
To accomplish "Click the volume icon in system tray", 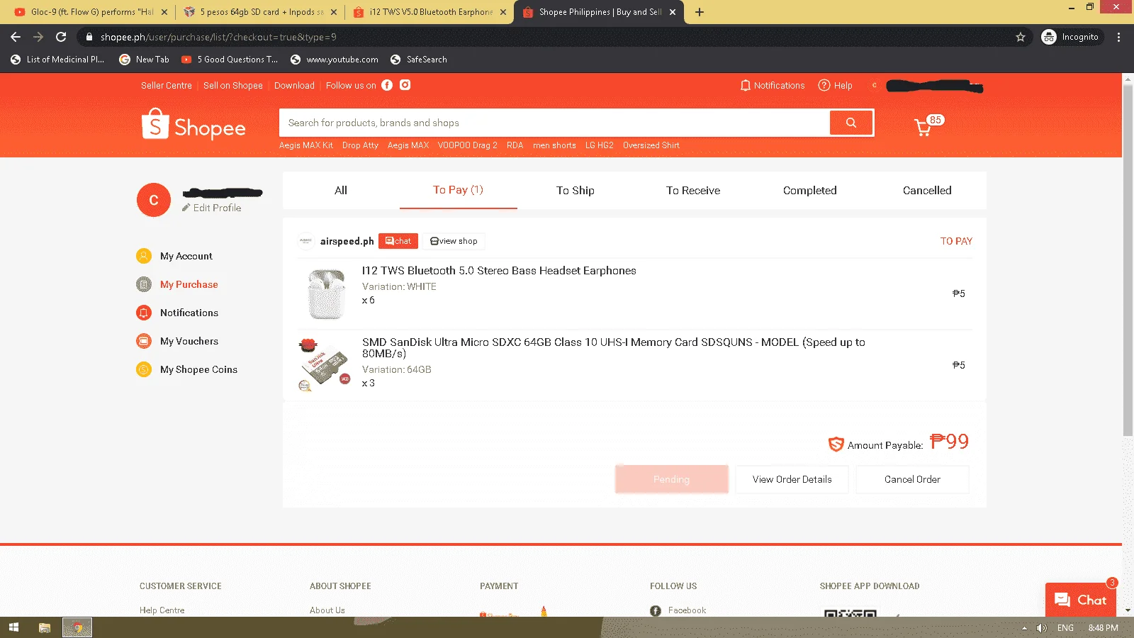I will tap(1041, 628).
